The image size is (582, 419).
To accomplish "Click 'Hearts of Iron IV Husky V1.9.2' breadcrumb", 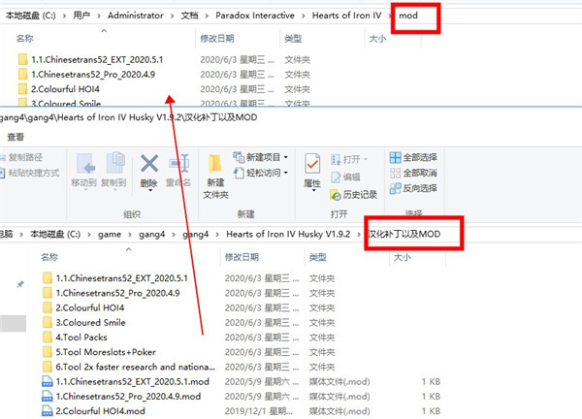I will [x=288, y=234].
